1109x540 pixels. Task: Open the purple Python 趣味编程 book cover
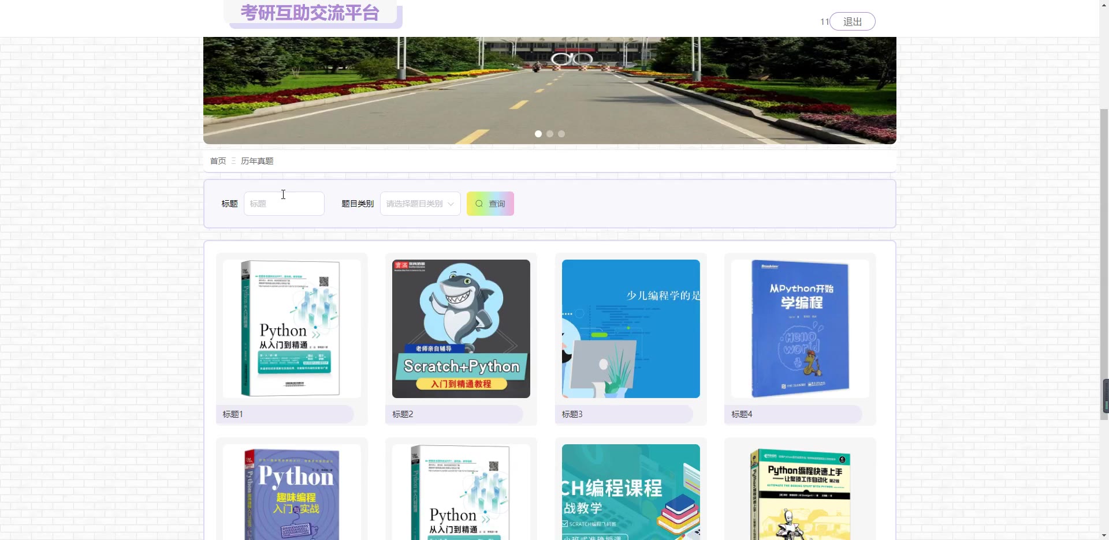click(292, 492)
